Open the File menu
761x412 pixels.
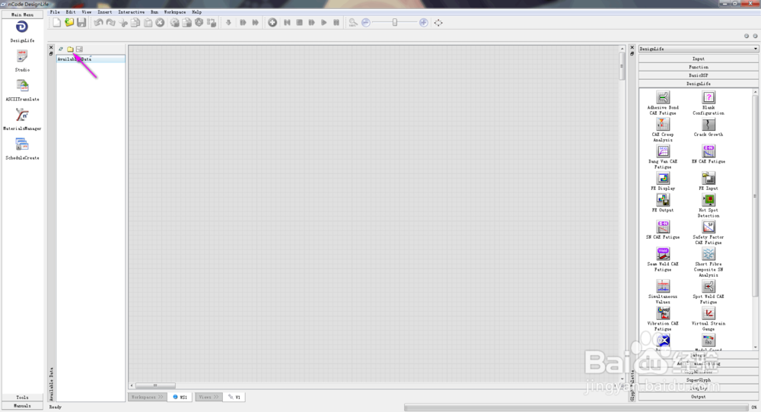55,11
